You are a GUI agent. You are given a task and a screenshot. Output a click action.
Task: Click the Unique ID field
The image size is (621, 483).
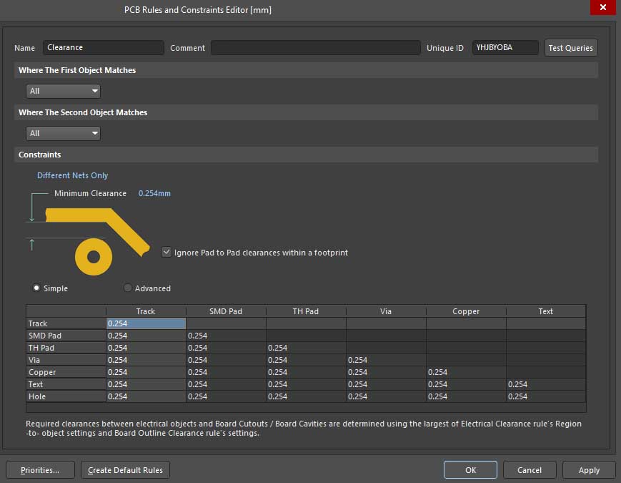tap(505, 48)
